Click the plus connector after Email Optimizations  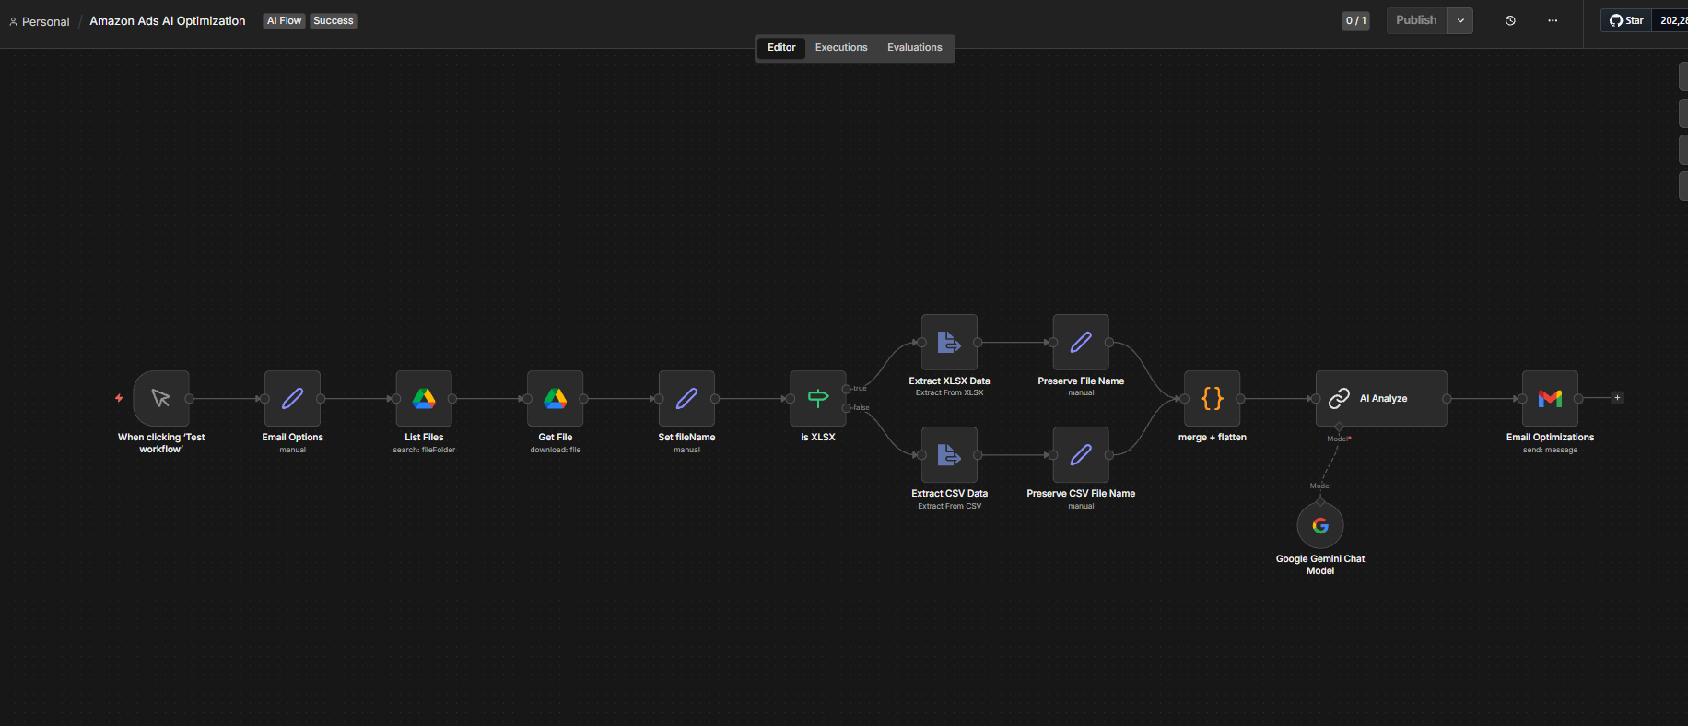click(1617, 398)
